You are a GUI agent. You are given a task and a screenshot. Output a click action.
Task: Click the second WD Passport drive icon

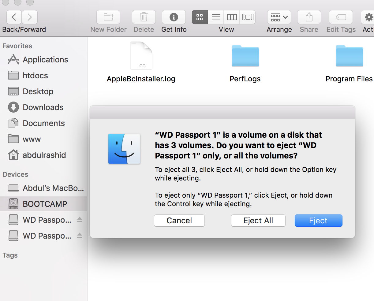[13, 236]
